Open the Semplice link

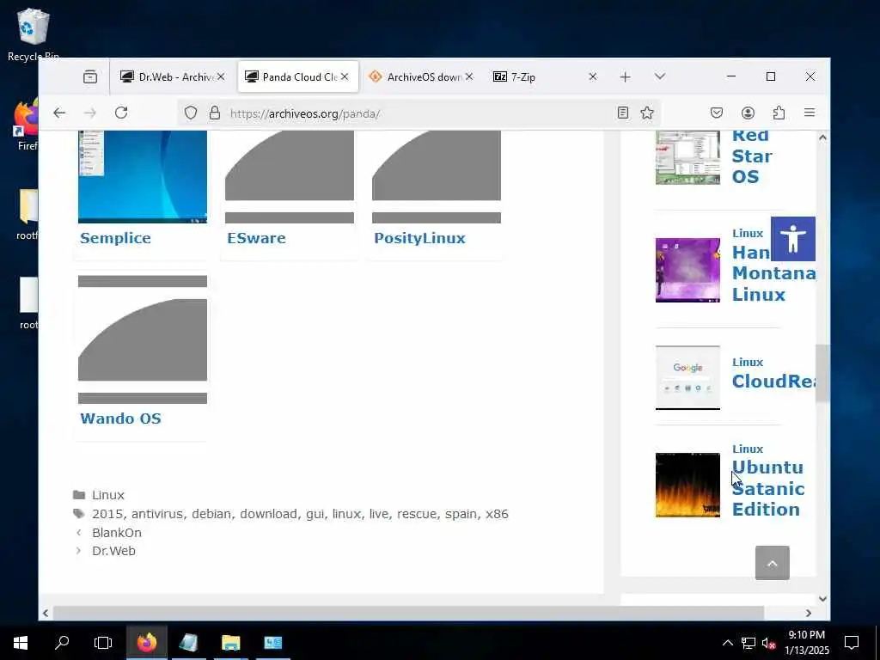tap(116, 238)
